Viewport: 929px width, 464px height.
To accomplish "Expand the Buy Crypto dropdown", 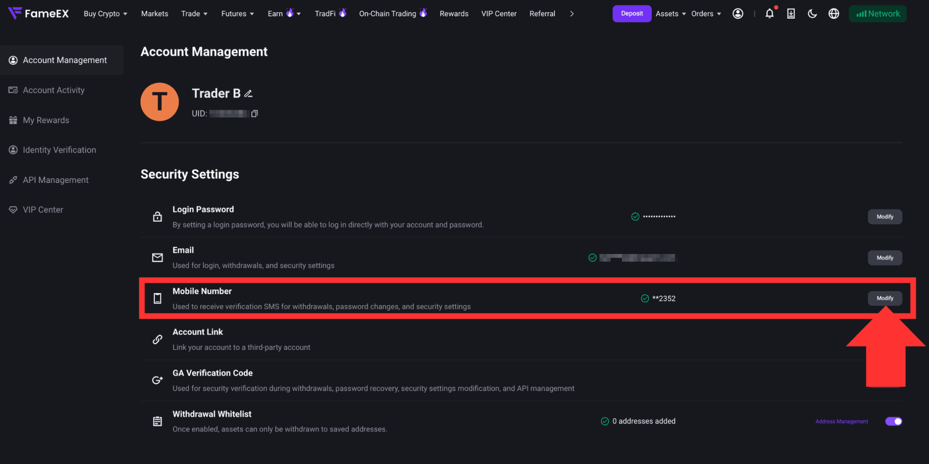I will (105, 14).
